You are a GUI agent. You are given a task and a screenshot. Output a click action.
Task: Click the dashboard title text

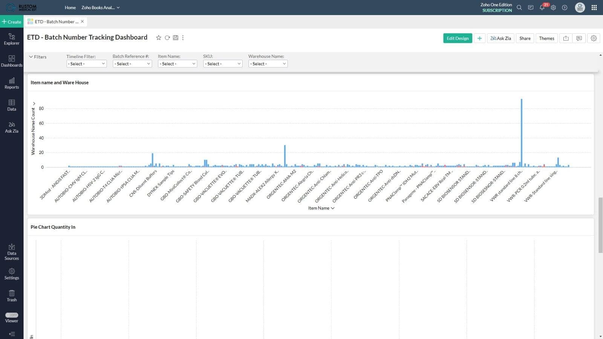pyautogui.click(x=87, y=37)
